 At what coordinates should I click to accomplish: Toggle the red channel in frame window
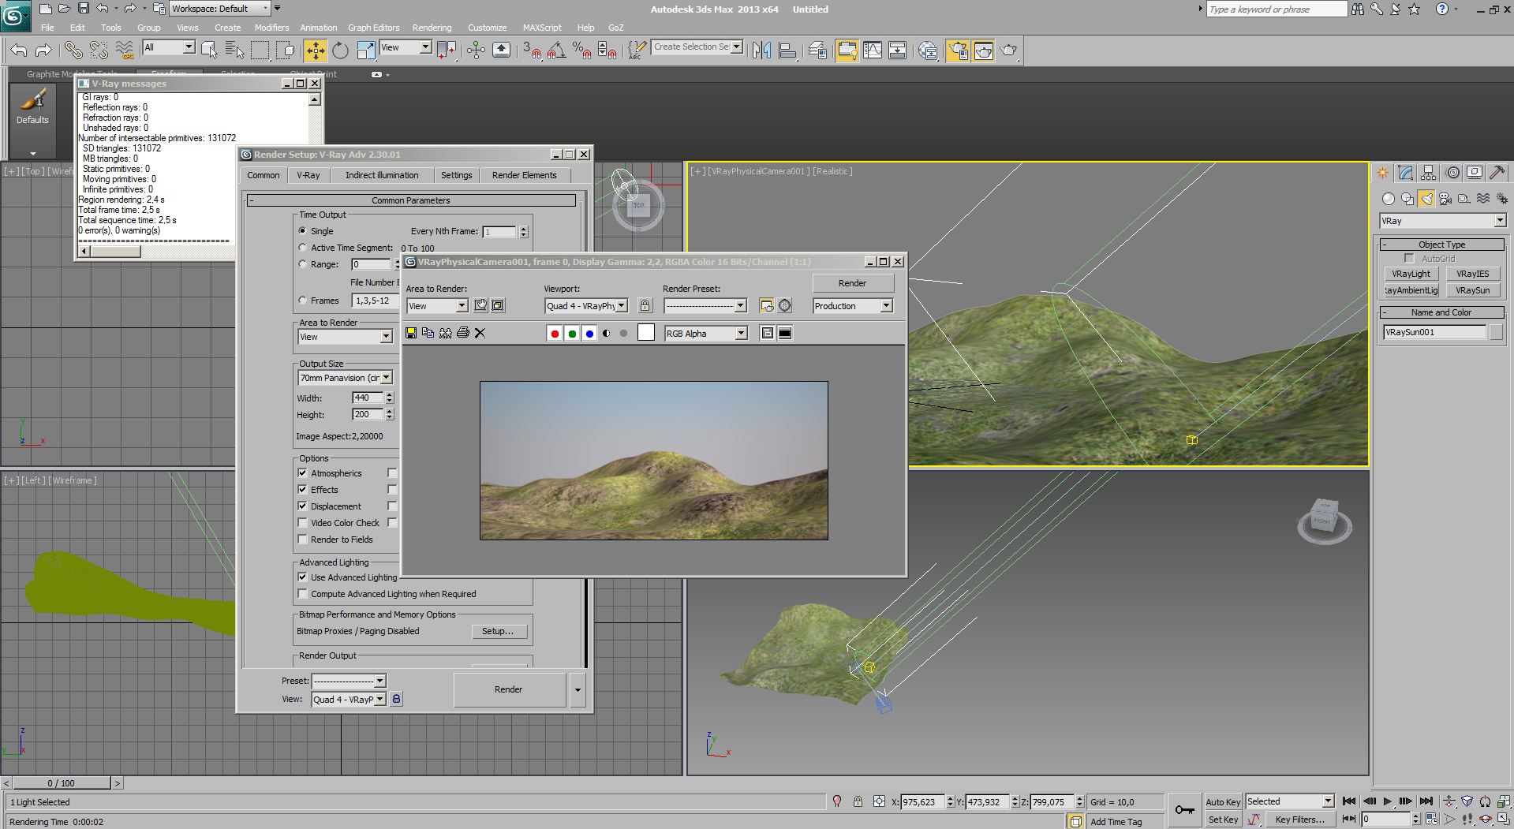555,334
